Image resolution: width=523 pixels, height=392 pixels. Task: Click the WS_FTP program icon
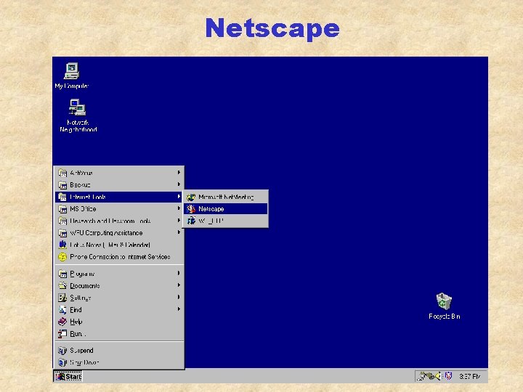[191, 221]
